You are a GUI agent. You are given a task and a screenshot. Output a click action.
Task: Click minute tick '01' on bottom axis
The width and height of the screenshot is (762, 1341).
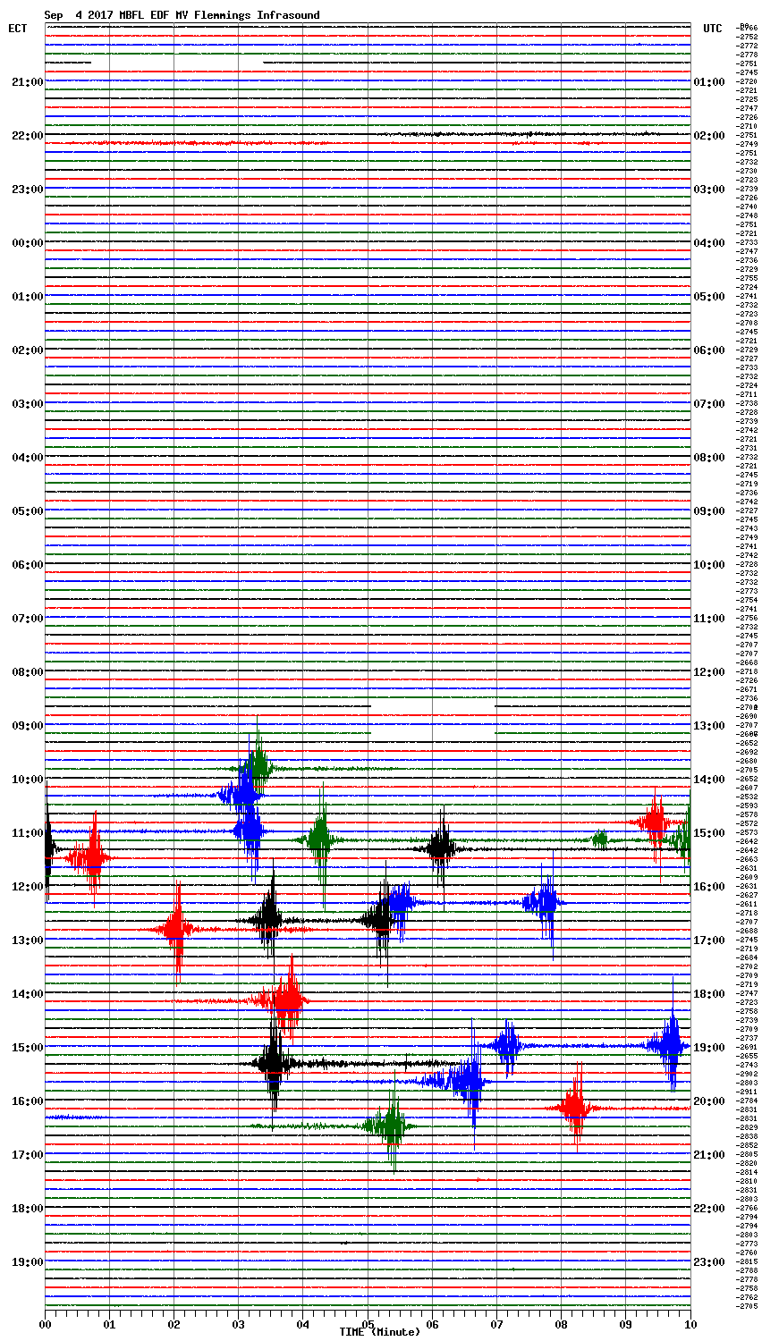110,1323
